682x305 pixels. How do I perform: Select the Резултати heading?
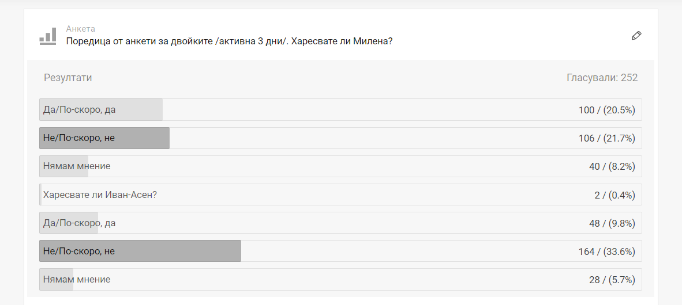pyautogui.click(x=68, y=78)
